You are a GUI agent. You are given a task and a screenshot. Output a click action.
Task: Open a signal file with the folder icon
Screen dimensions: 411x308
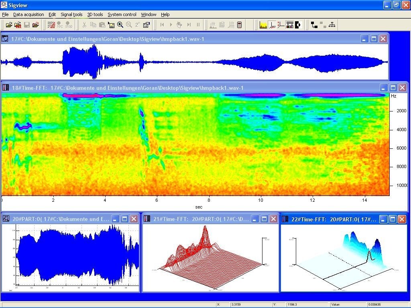point(9,25)
